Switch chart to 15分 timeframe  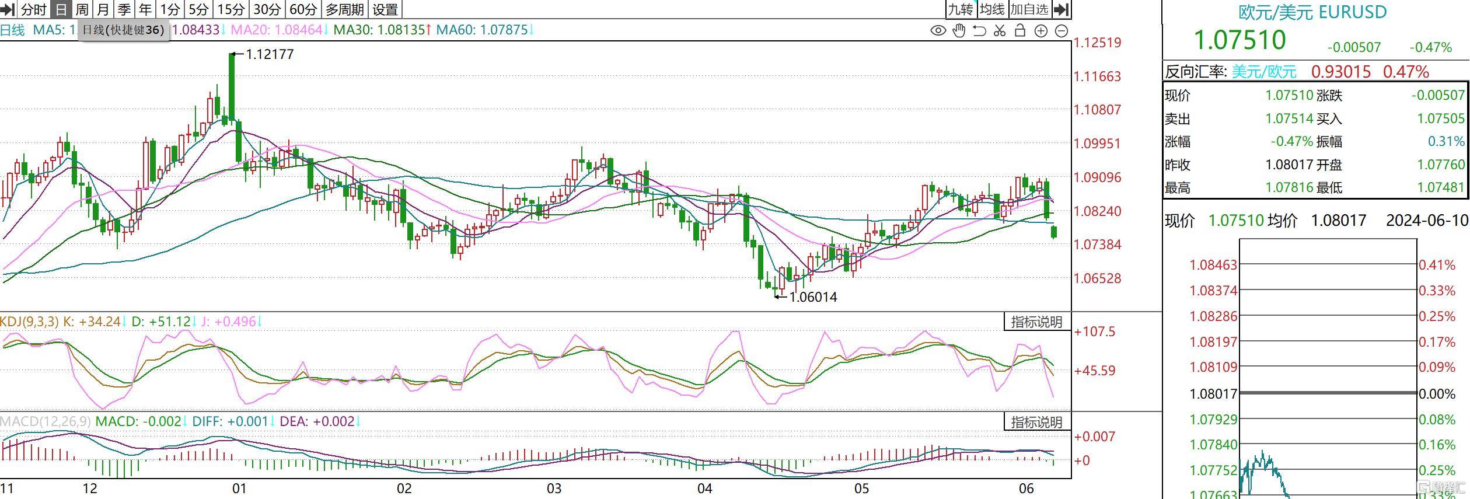point(231,9)
